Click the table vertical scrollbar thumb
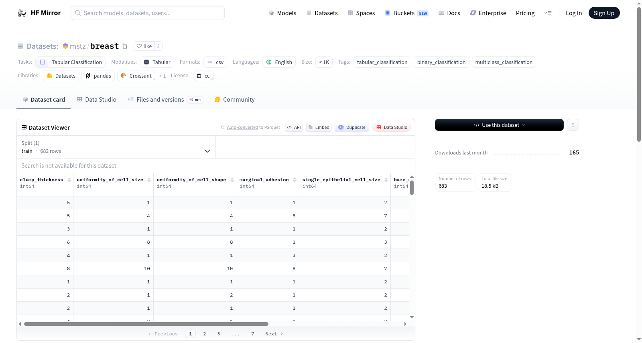 click(412, 188)
